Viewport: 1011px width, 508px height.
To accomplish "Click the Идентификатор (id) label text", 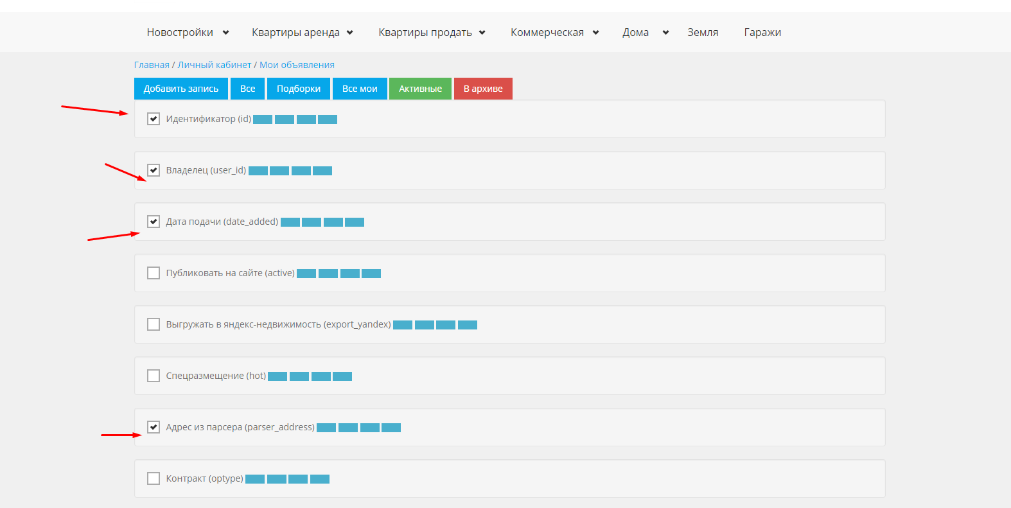I will coord(209,119).
